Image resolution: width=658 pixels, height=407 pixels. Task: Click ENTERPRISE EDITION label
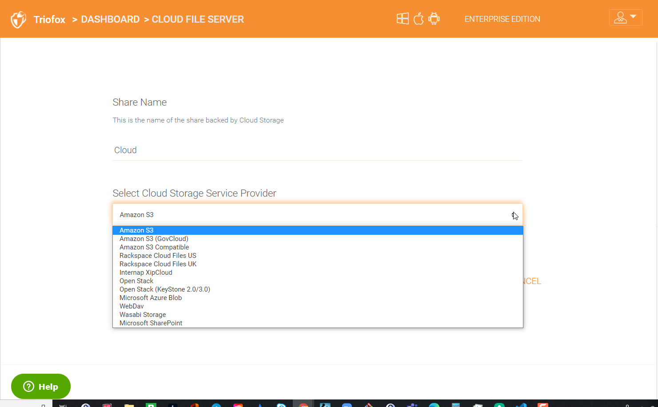pyautogui.click(x=502, y=19)
